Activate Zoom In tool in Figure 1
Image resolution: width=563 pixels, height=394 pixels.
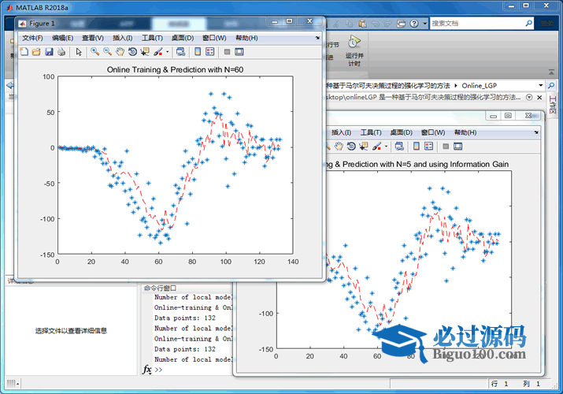[x=94, y=52]
